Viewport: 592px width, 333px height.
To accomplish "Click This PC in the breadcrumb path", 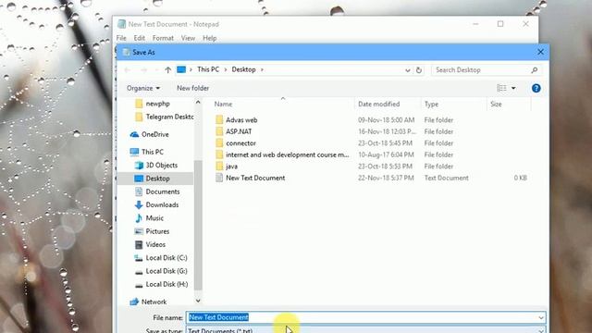I will (x=208, y=69).
